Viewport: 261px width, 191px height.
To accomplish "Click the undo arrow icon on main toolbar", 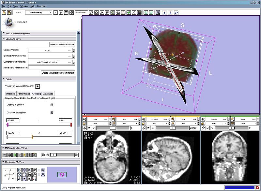I will coord(146,12).
